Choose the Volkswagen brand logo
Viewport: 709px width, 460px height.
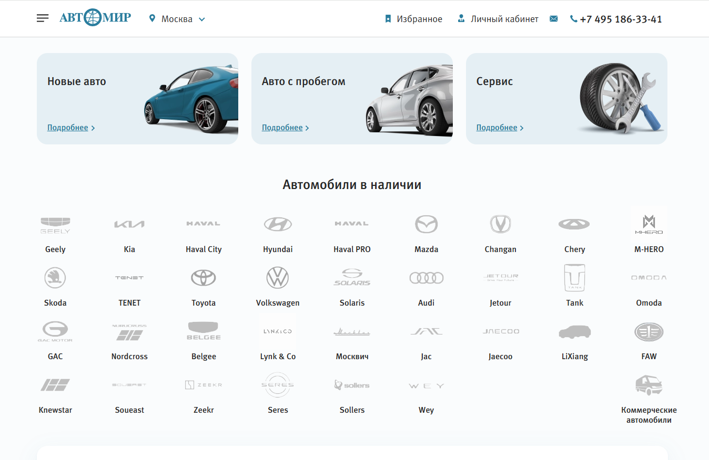(278, 278)
